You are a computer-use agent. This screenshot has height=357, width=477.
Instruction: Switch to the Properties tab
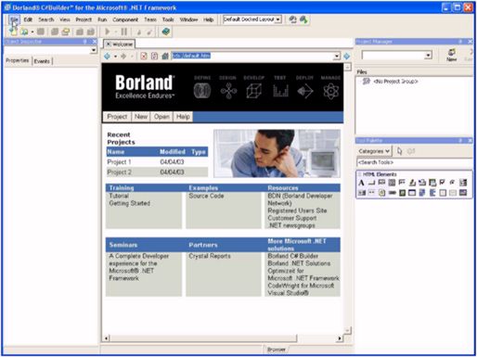[18, 60]
